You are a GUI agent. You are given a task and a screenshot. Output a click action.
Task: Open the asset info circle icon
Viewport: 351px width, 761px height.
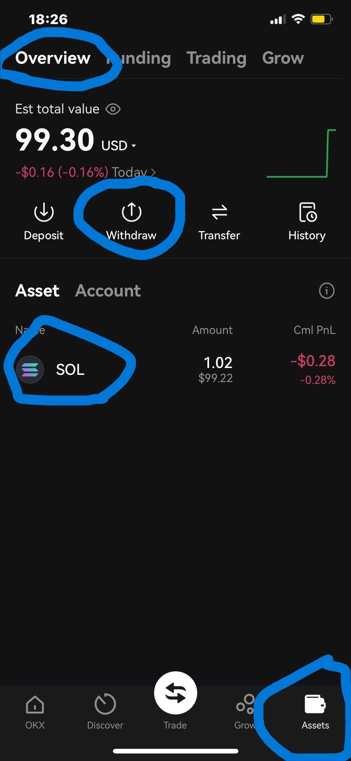(x=327, y=291)
